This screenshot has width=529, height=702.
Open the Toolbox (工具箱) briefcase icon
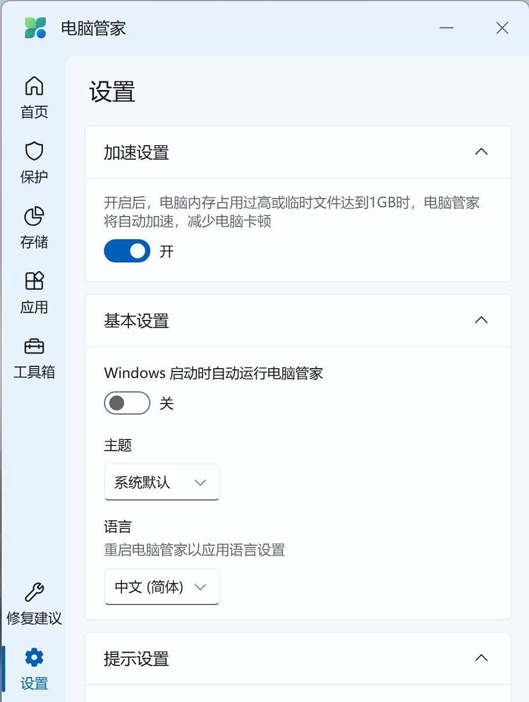click(x=34, y=346)
